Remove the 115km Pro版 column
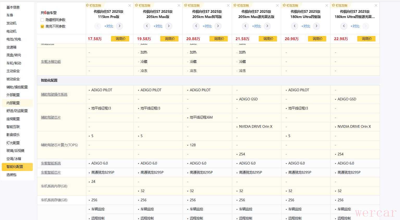 point(130,5)
